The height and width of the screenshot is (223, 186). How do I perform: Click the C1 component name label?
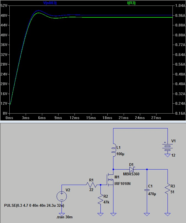(150, 186)
